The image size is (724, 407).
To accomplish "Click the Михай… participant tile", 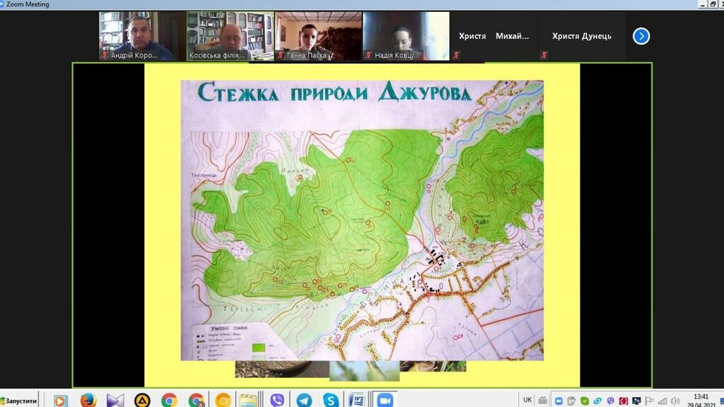I will [513, 36].
